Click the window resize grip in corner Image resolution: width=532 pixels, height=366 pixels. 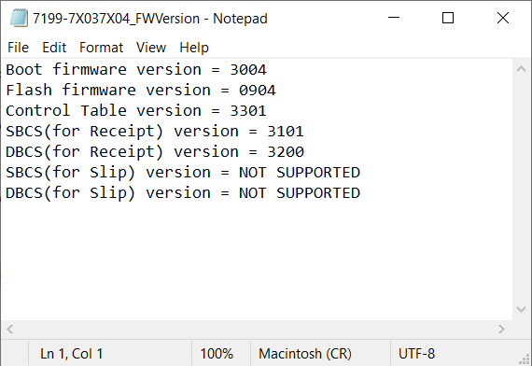(525, 359)
